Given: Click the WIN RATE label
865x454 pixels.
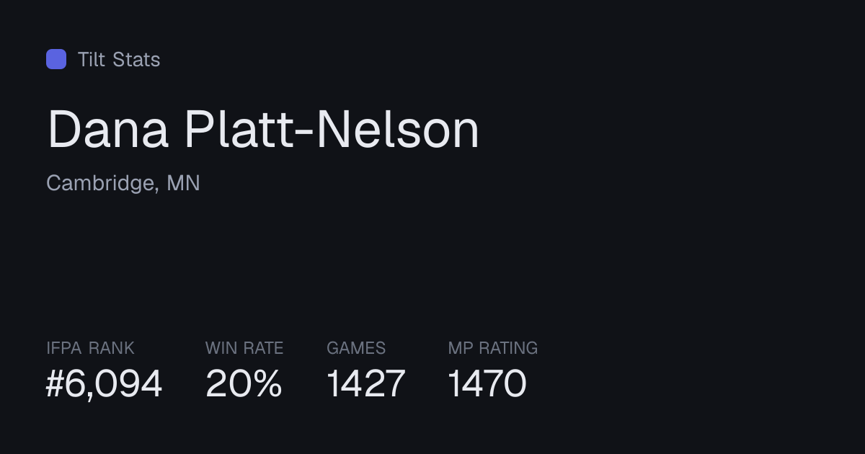Looking at the screenshot, I should point(244,348).
